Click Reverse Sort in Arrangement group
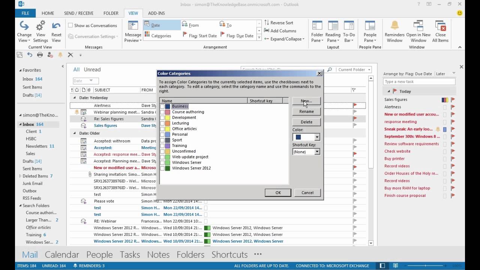The image size is (480, 270). pos(279,22)
